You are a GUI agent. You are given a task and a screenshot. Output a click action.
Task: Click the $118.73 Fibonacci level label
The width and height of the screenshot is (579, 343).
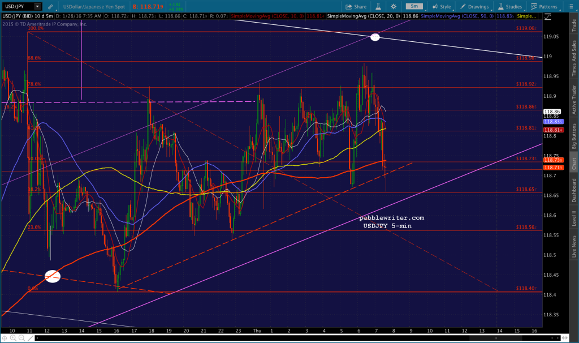click(x=526, y=158)
